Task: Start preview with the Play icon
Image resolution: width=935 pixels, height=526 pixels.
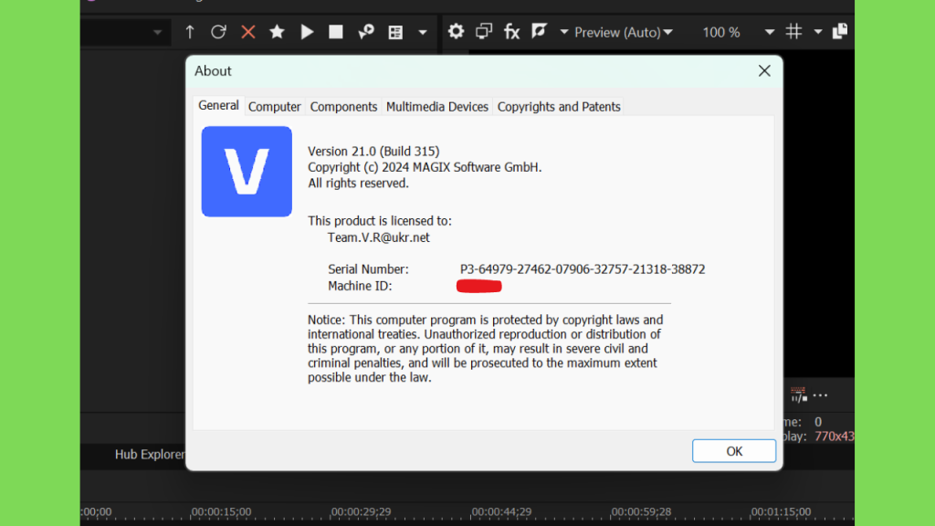Action: click(x=307, y=32)
